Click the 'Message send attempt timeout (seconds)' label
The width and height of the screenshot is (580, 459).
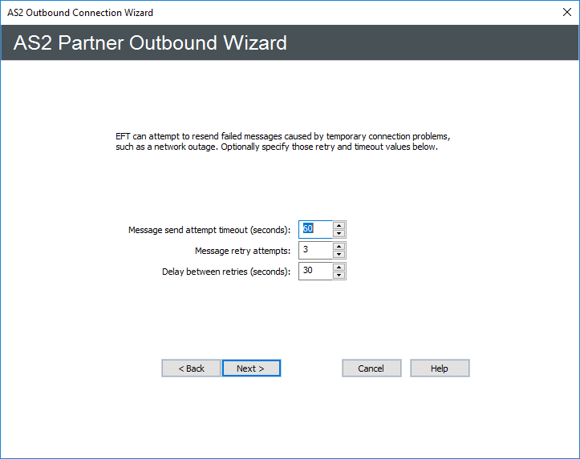209,230
